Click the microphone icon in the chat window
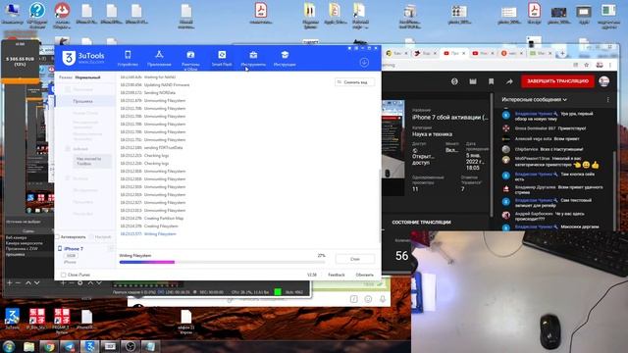The image size is (628, 353). coord(383,299)
